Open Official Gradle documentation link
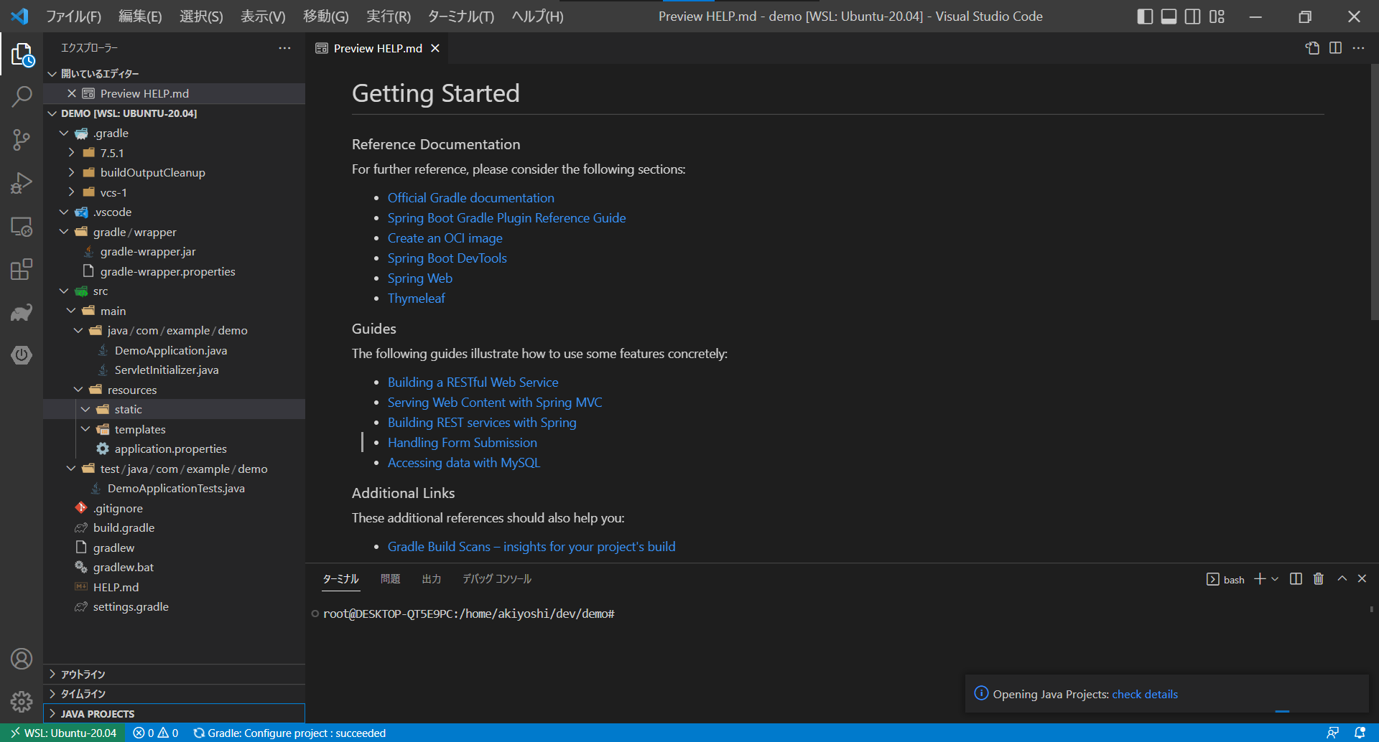Image resolution: width=1379 pixels, height=742 pixels. tap(471, 198)
